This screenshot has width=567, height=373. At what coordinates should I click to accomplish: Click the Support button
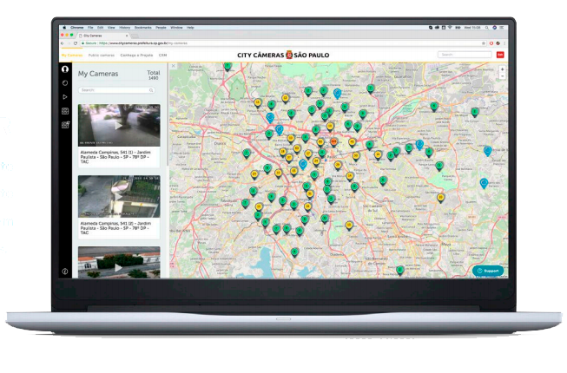click(x=488, y=271)
